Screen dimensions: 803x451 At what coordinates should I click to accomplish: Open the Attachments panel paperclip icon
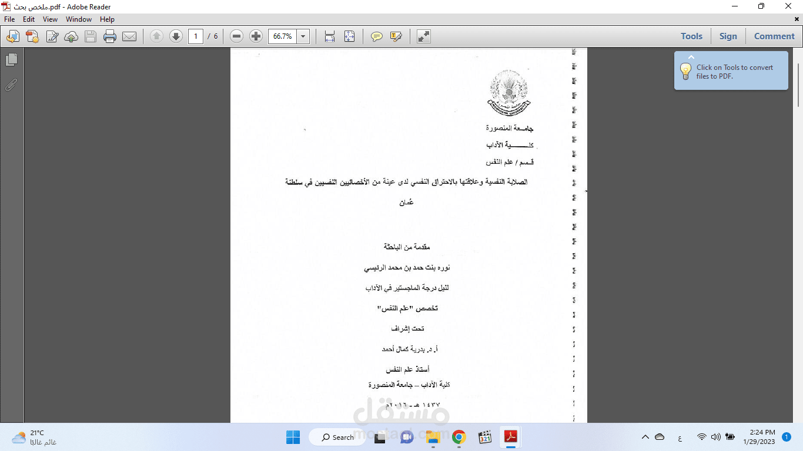tap(12, 85)
